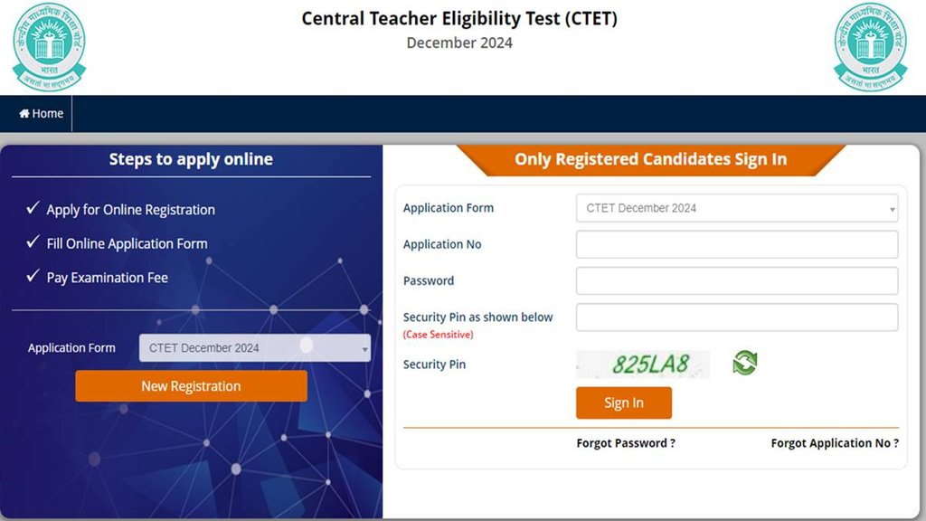Refresh the security pin captcha
Screen dimensions: 926x521
pos(745,364)
